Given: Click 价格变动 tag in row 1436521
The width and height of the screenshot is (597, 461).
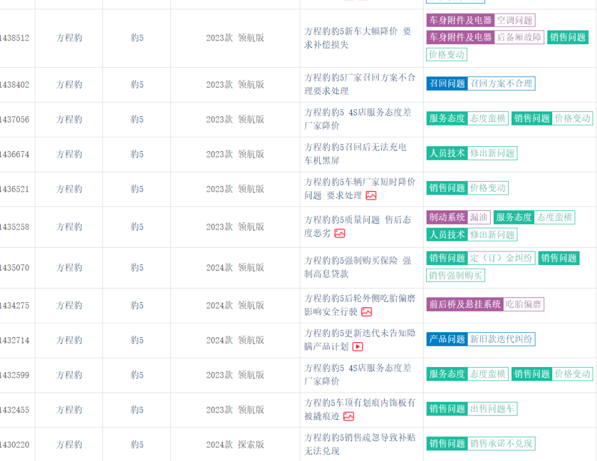Looking at the screenshot, I should tap(488, 188).
